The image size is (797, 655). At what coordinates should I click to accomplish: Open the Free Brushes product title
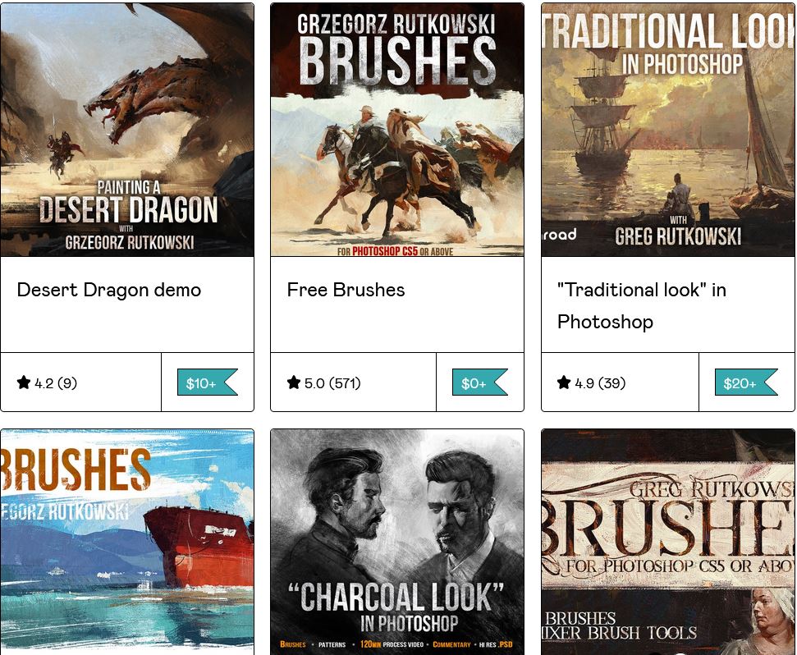pos(346,290)
